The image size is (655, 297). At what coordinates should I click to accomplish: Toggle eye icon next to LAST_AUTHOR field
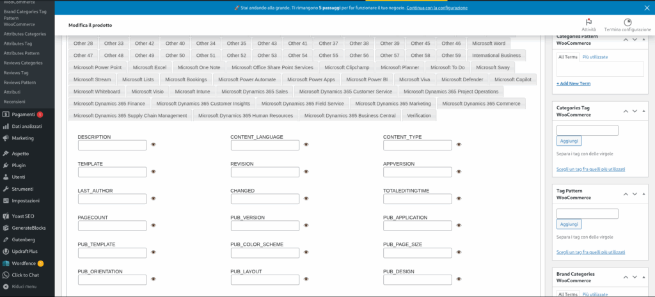(x=154, y=198)
